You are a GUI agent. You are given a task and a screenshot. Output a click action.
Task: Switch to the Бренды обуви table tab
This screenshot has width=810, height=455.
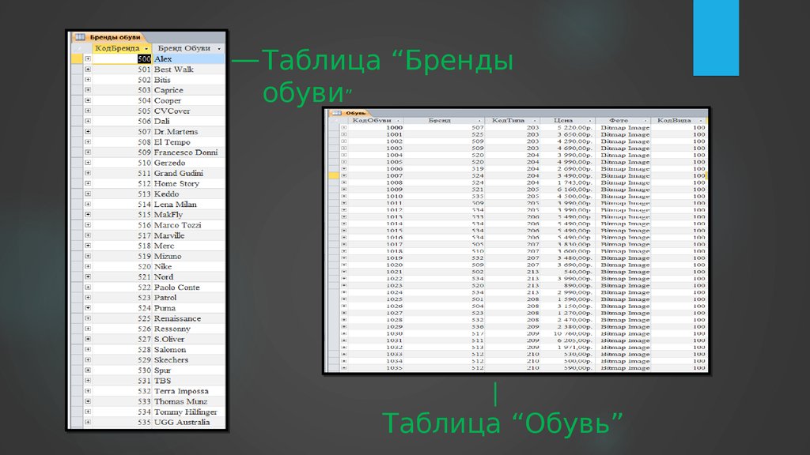[115, 37]
